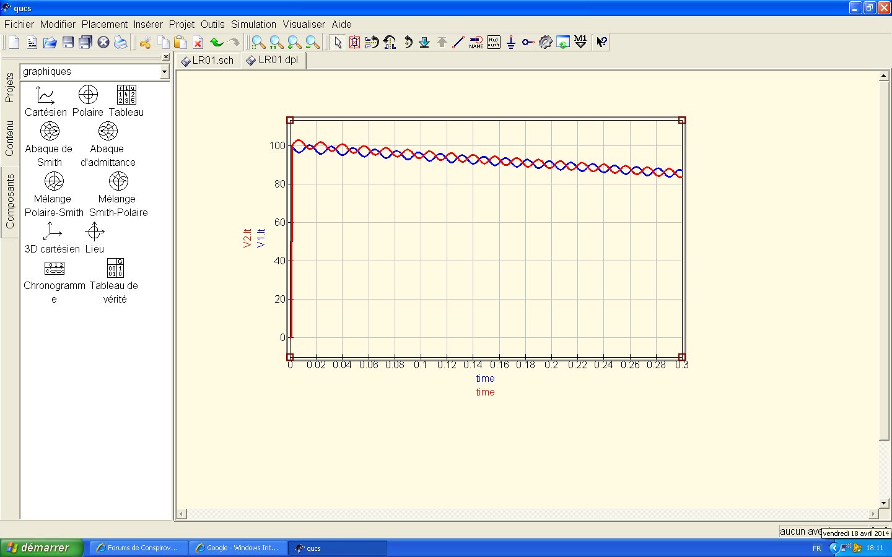The width and height of the screenshot is (892, 557).
Task: Click the top-right graph resize handle
Action: click(681, 120)
